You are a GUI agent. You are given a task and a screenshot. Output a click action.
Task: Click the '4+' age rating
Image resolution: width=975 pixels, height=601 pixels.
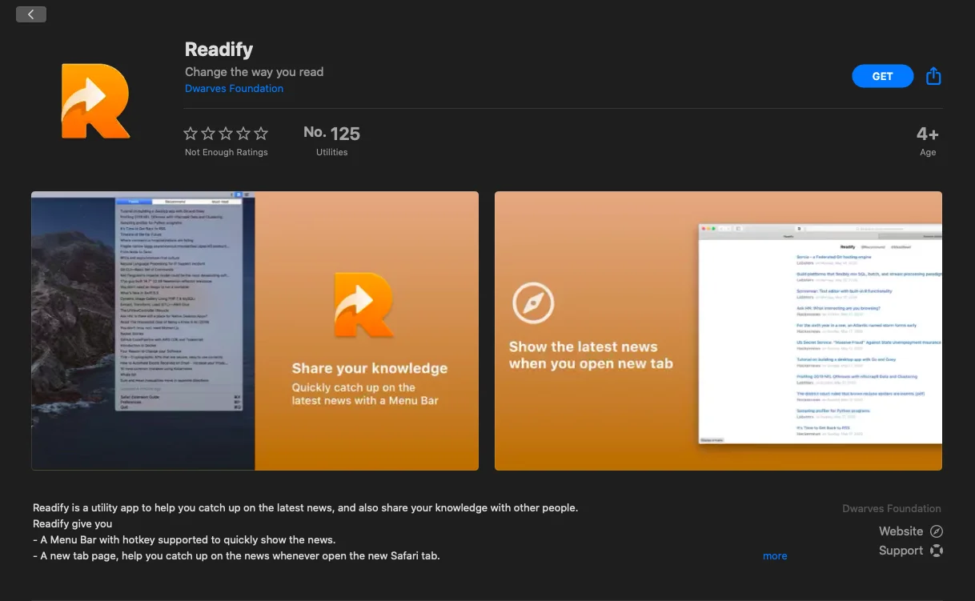coord(928,134)
